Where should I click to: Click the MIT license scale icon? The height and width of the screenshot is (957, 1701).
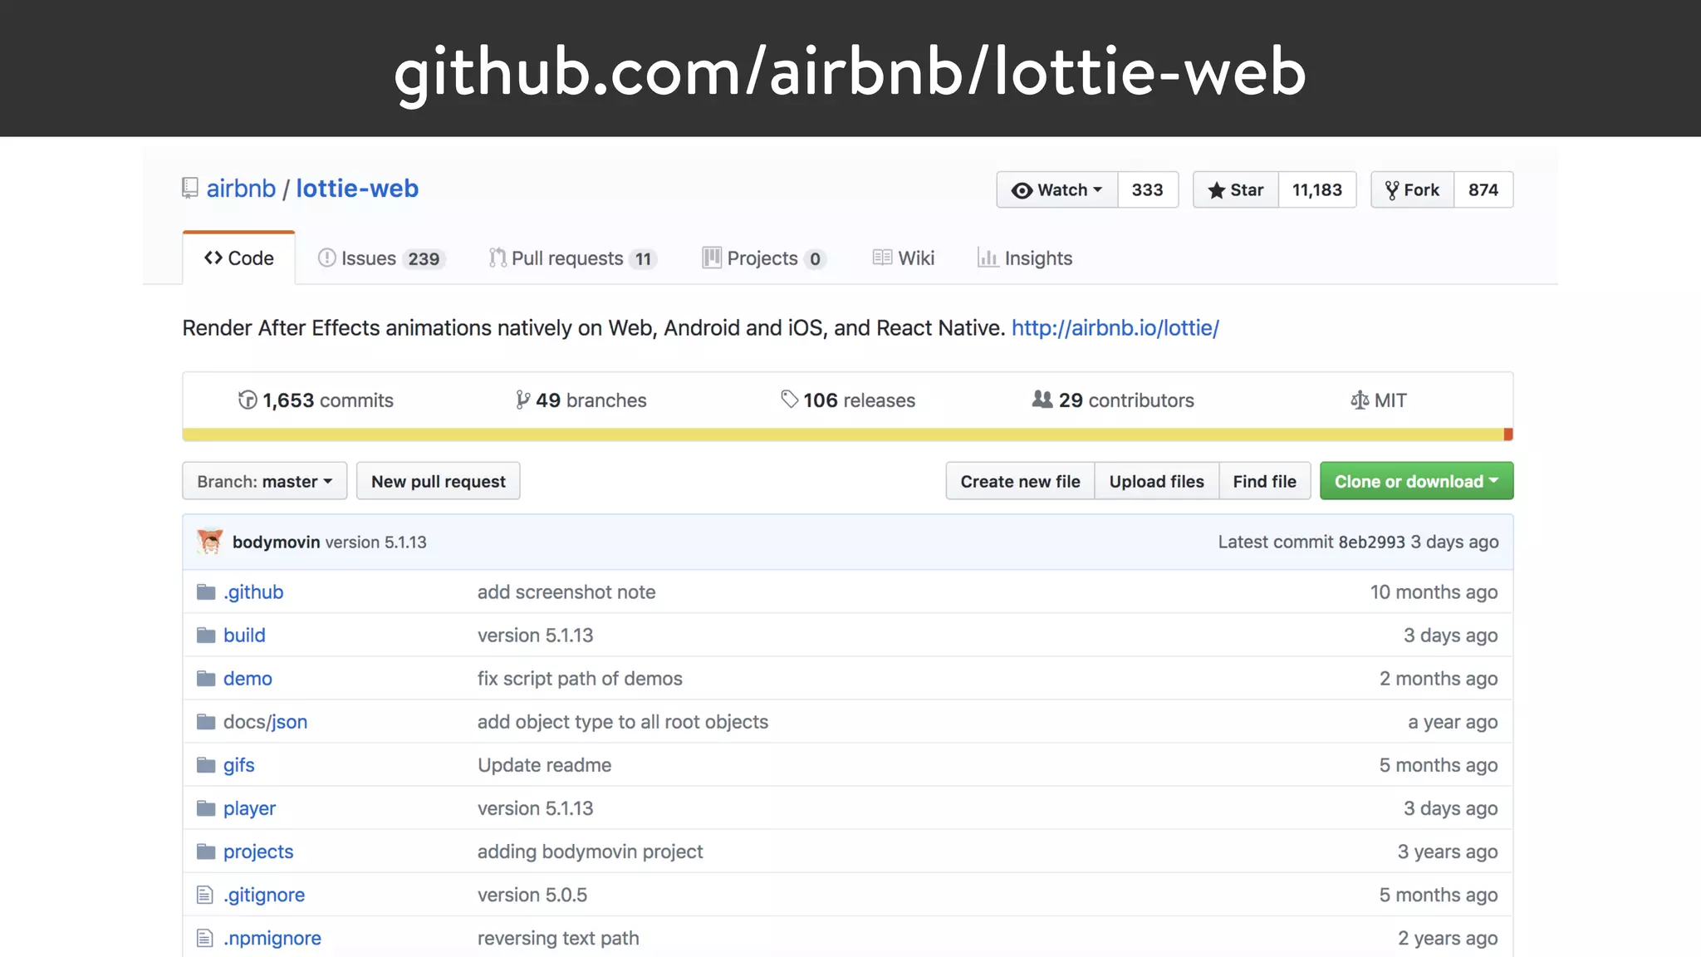(x=1360, y=400)
